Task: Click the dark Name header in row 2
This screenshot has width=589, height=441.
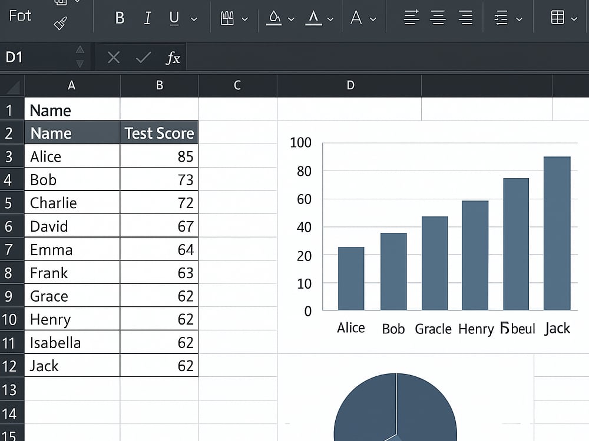Action: pyautogui.click(x=72, y=133)
